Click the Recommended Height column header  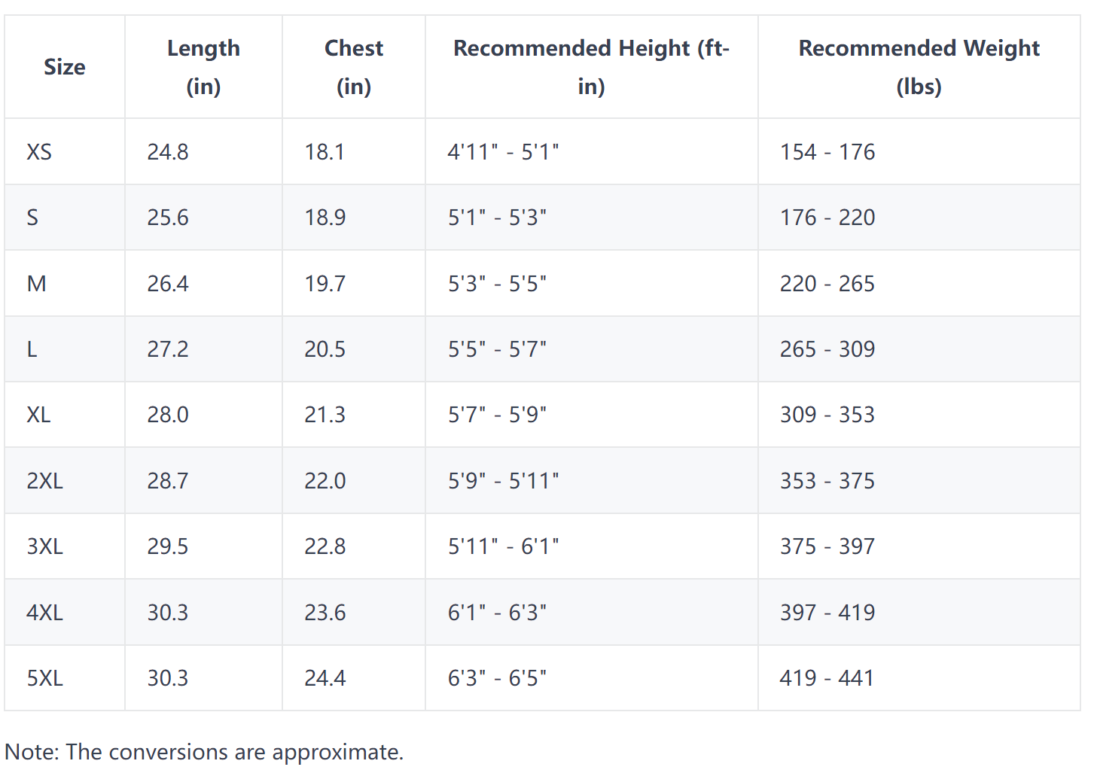coord(591,67)
